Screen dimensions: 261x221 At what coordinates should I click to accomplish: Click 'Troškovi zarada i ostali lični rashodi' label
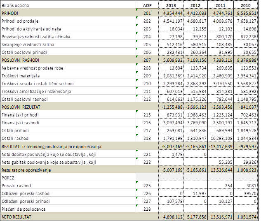tap(38, 84)
